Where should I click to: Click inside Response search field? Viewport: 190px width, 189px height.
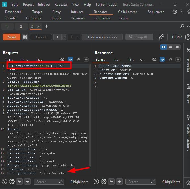pos(141,182)
